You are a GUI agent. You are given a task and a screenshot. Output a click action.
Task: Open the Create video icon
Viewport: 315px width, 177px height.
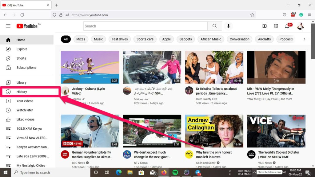coord(265,26)
